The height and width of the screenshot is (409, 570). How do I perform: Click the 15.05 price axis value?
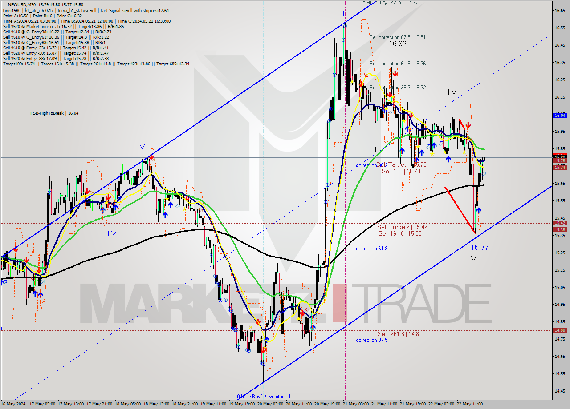pos(559,287)
